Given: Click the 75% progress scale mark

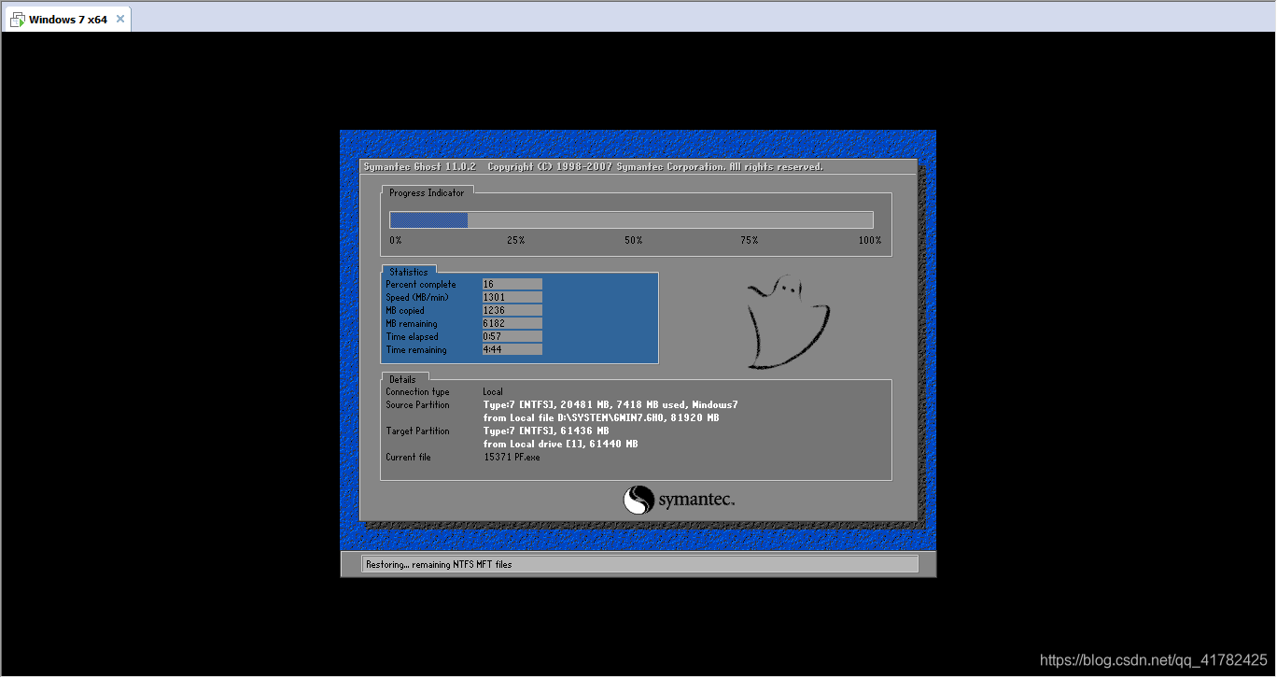Looking at the screenshot, I should coord(749,240).
